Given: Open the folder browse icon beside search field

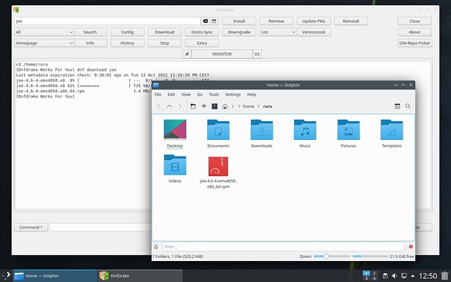Looking at the screenshot, I should pyautogui.click(x=214, y=21).
